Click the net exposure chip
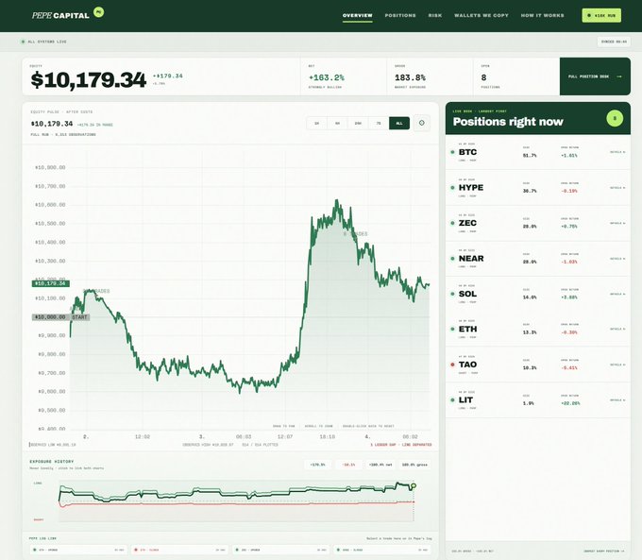 point(380,465)
